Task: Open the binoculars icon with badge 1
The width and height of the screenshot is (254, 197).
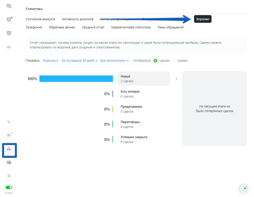Action: coord(9,135)
